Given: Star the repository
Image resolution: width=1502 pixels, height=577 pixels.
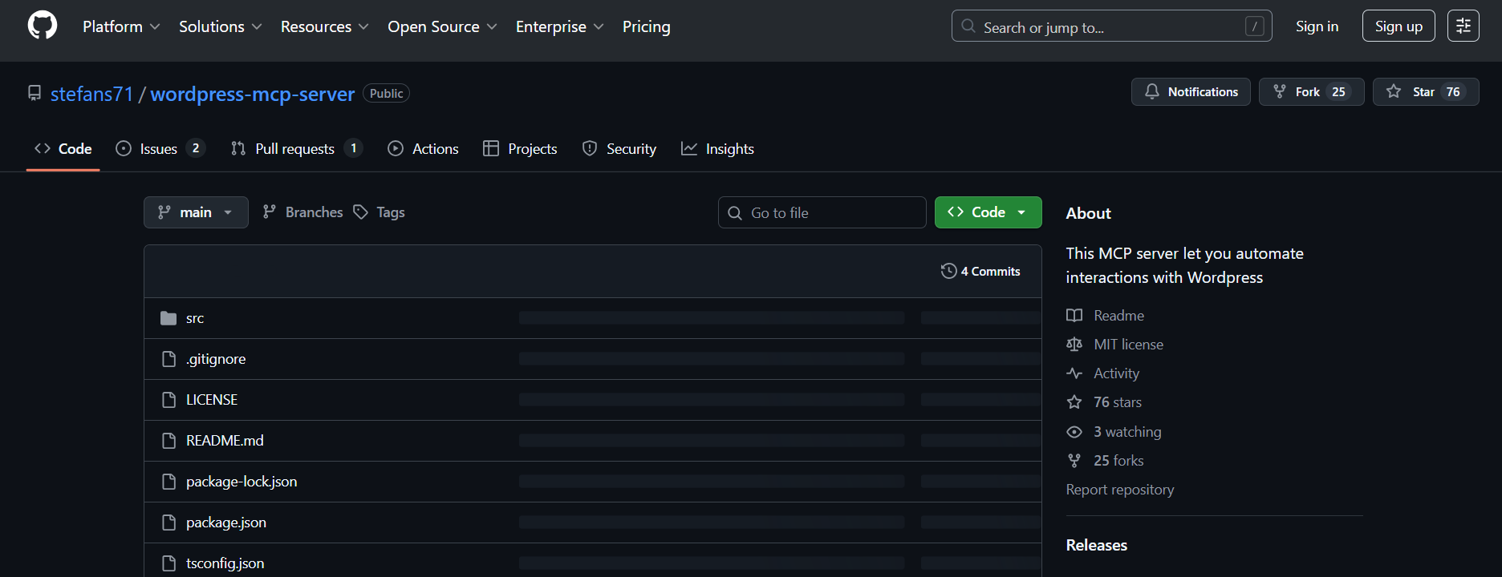Looking at the screenshot, I should click(1425, 92).
